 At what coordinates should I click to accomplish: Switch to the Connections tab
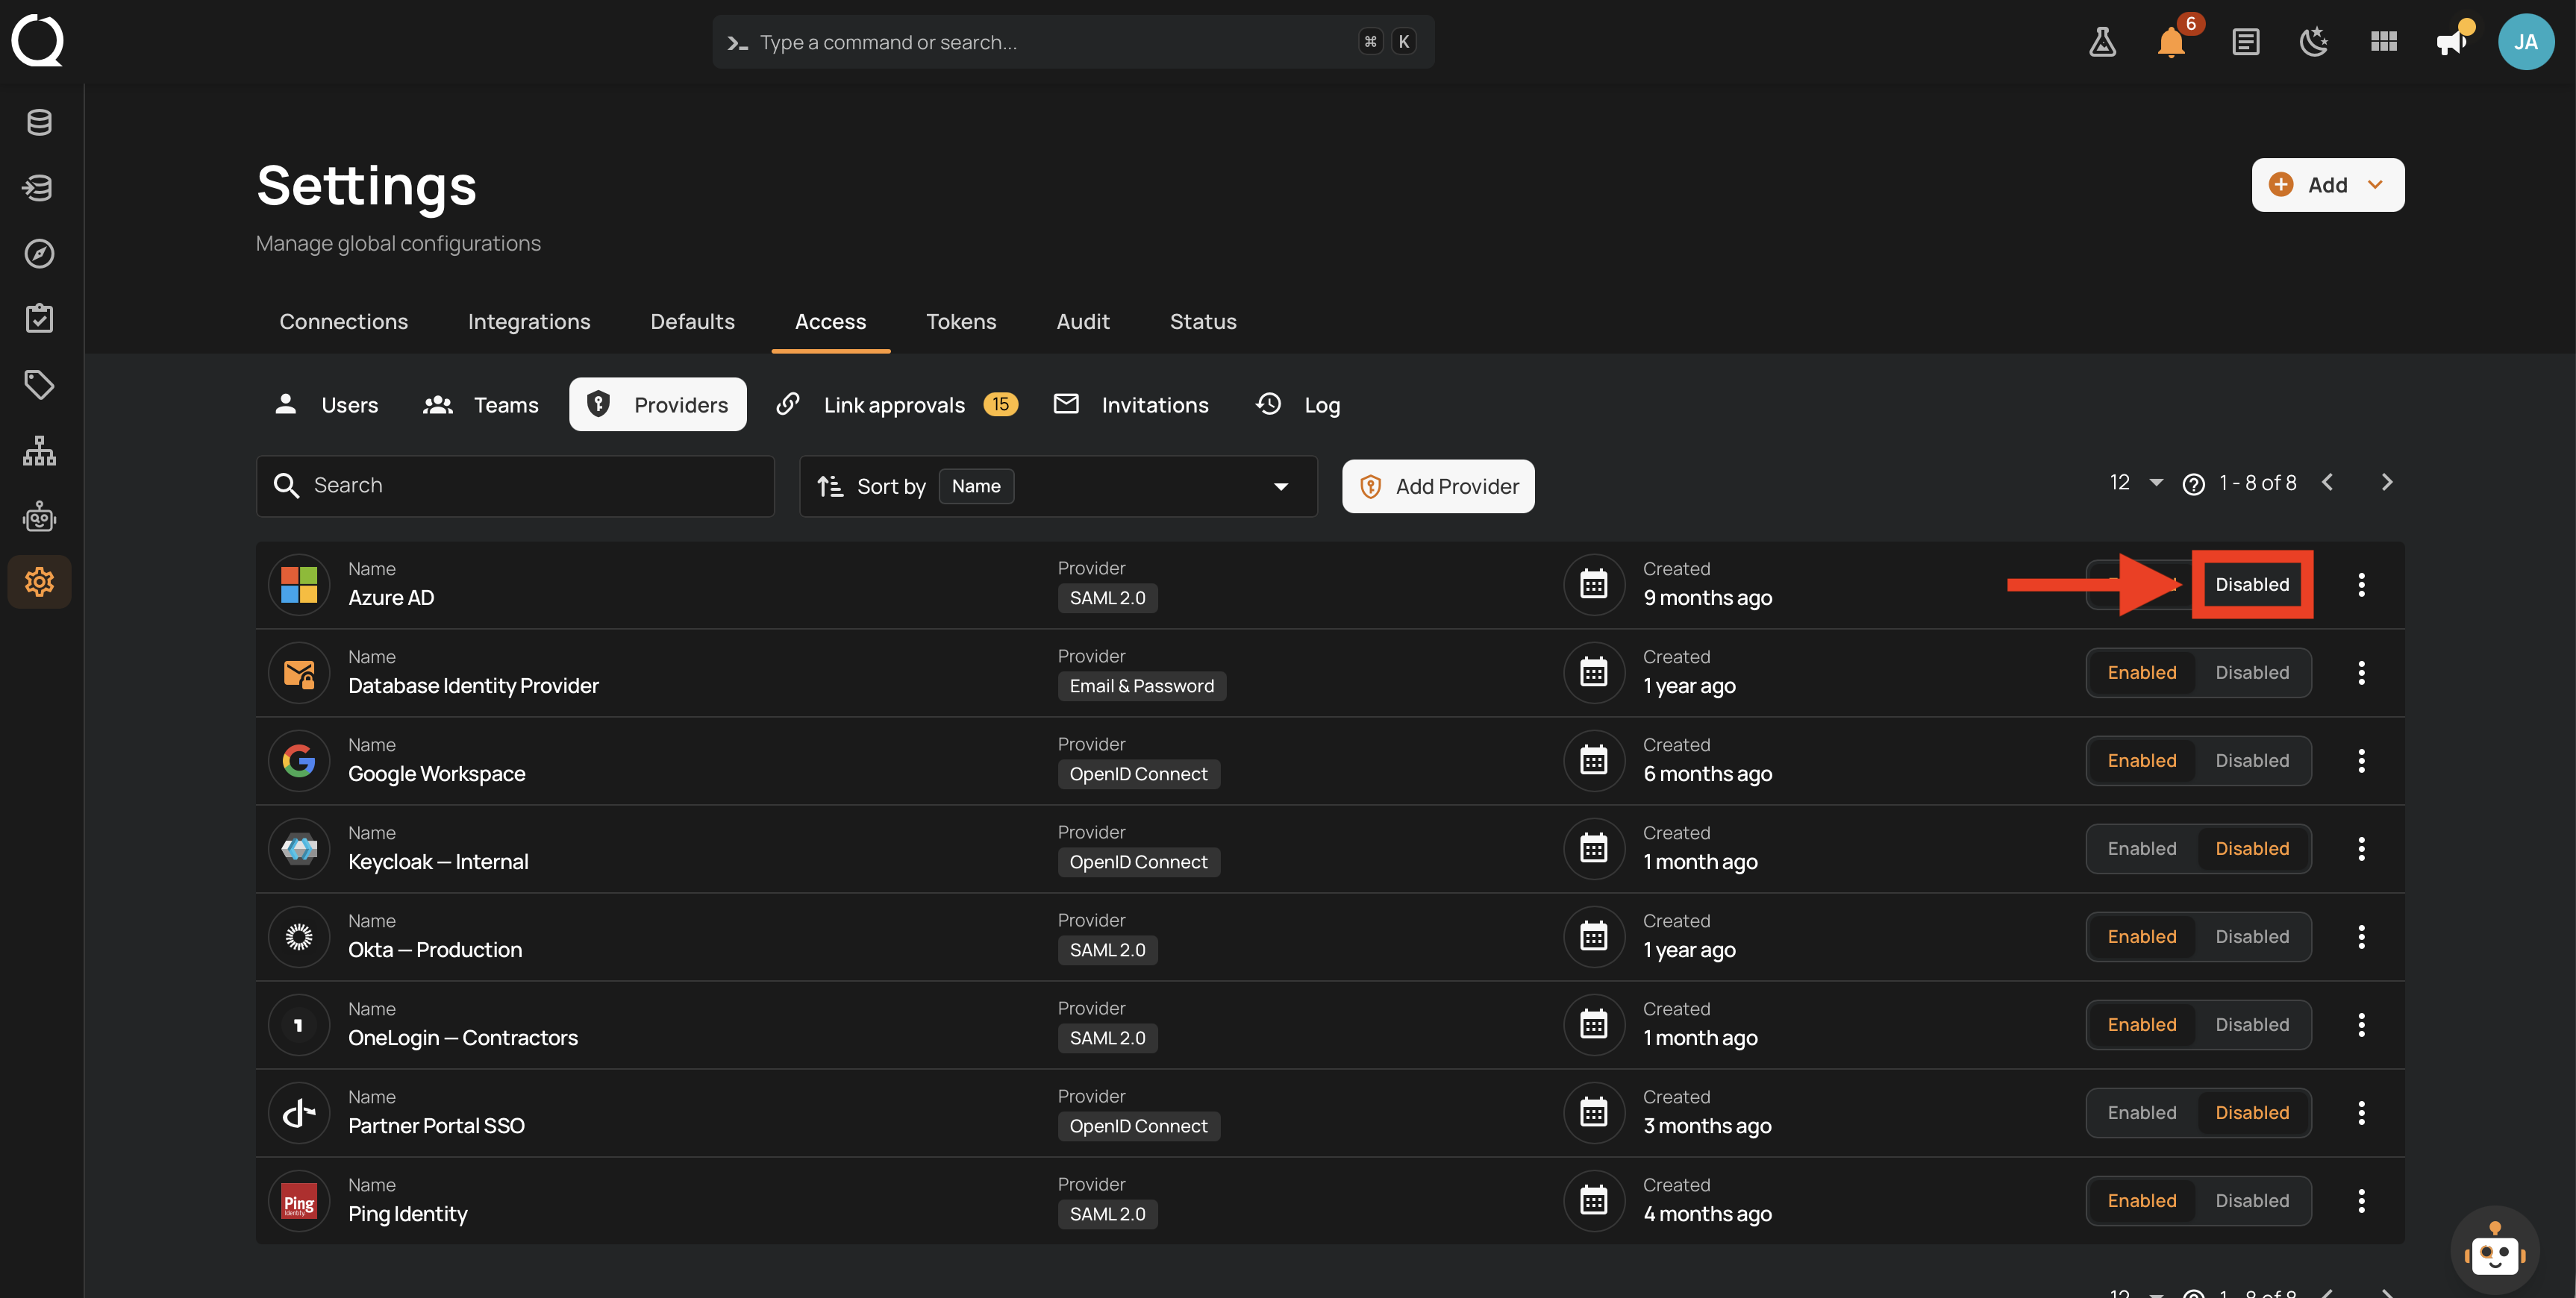[x=343, y=322]
